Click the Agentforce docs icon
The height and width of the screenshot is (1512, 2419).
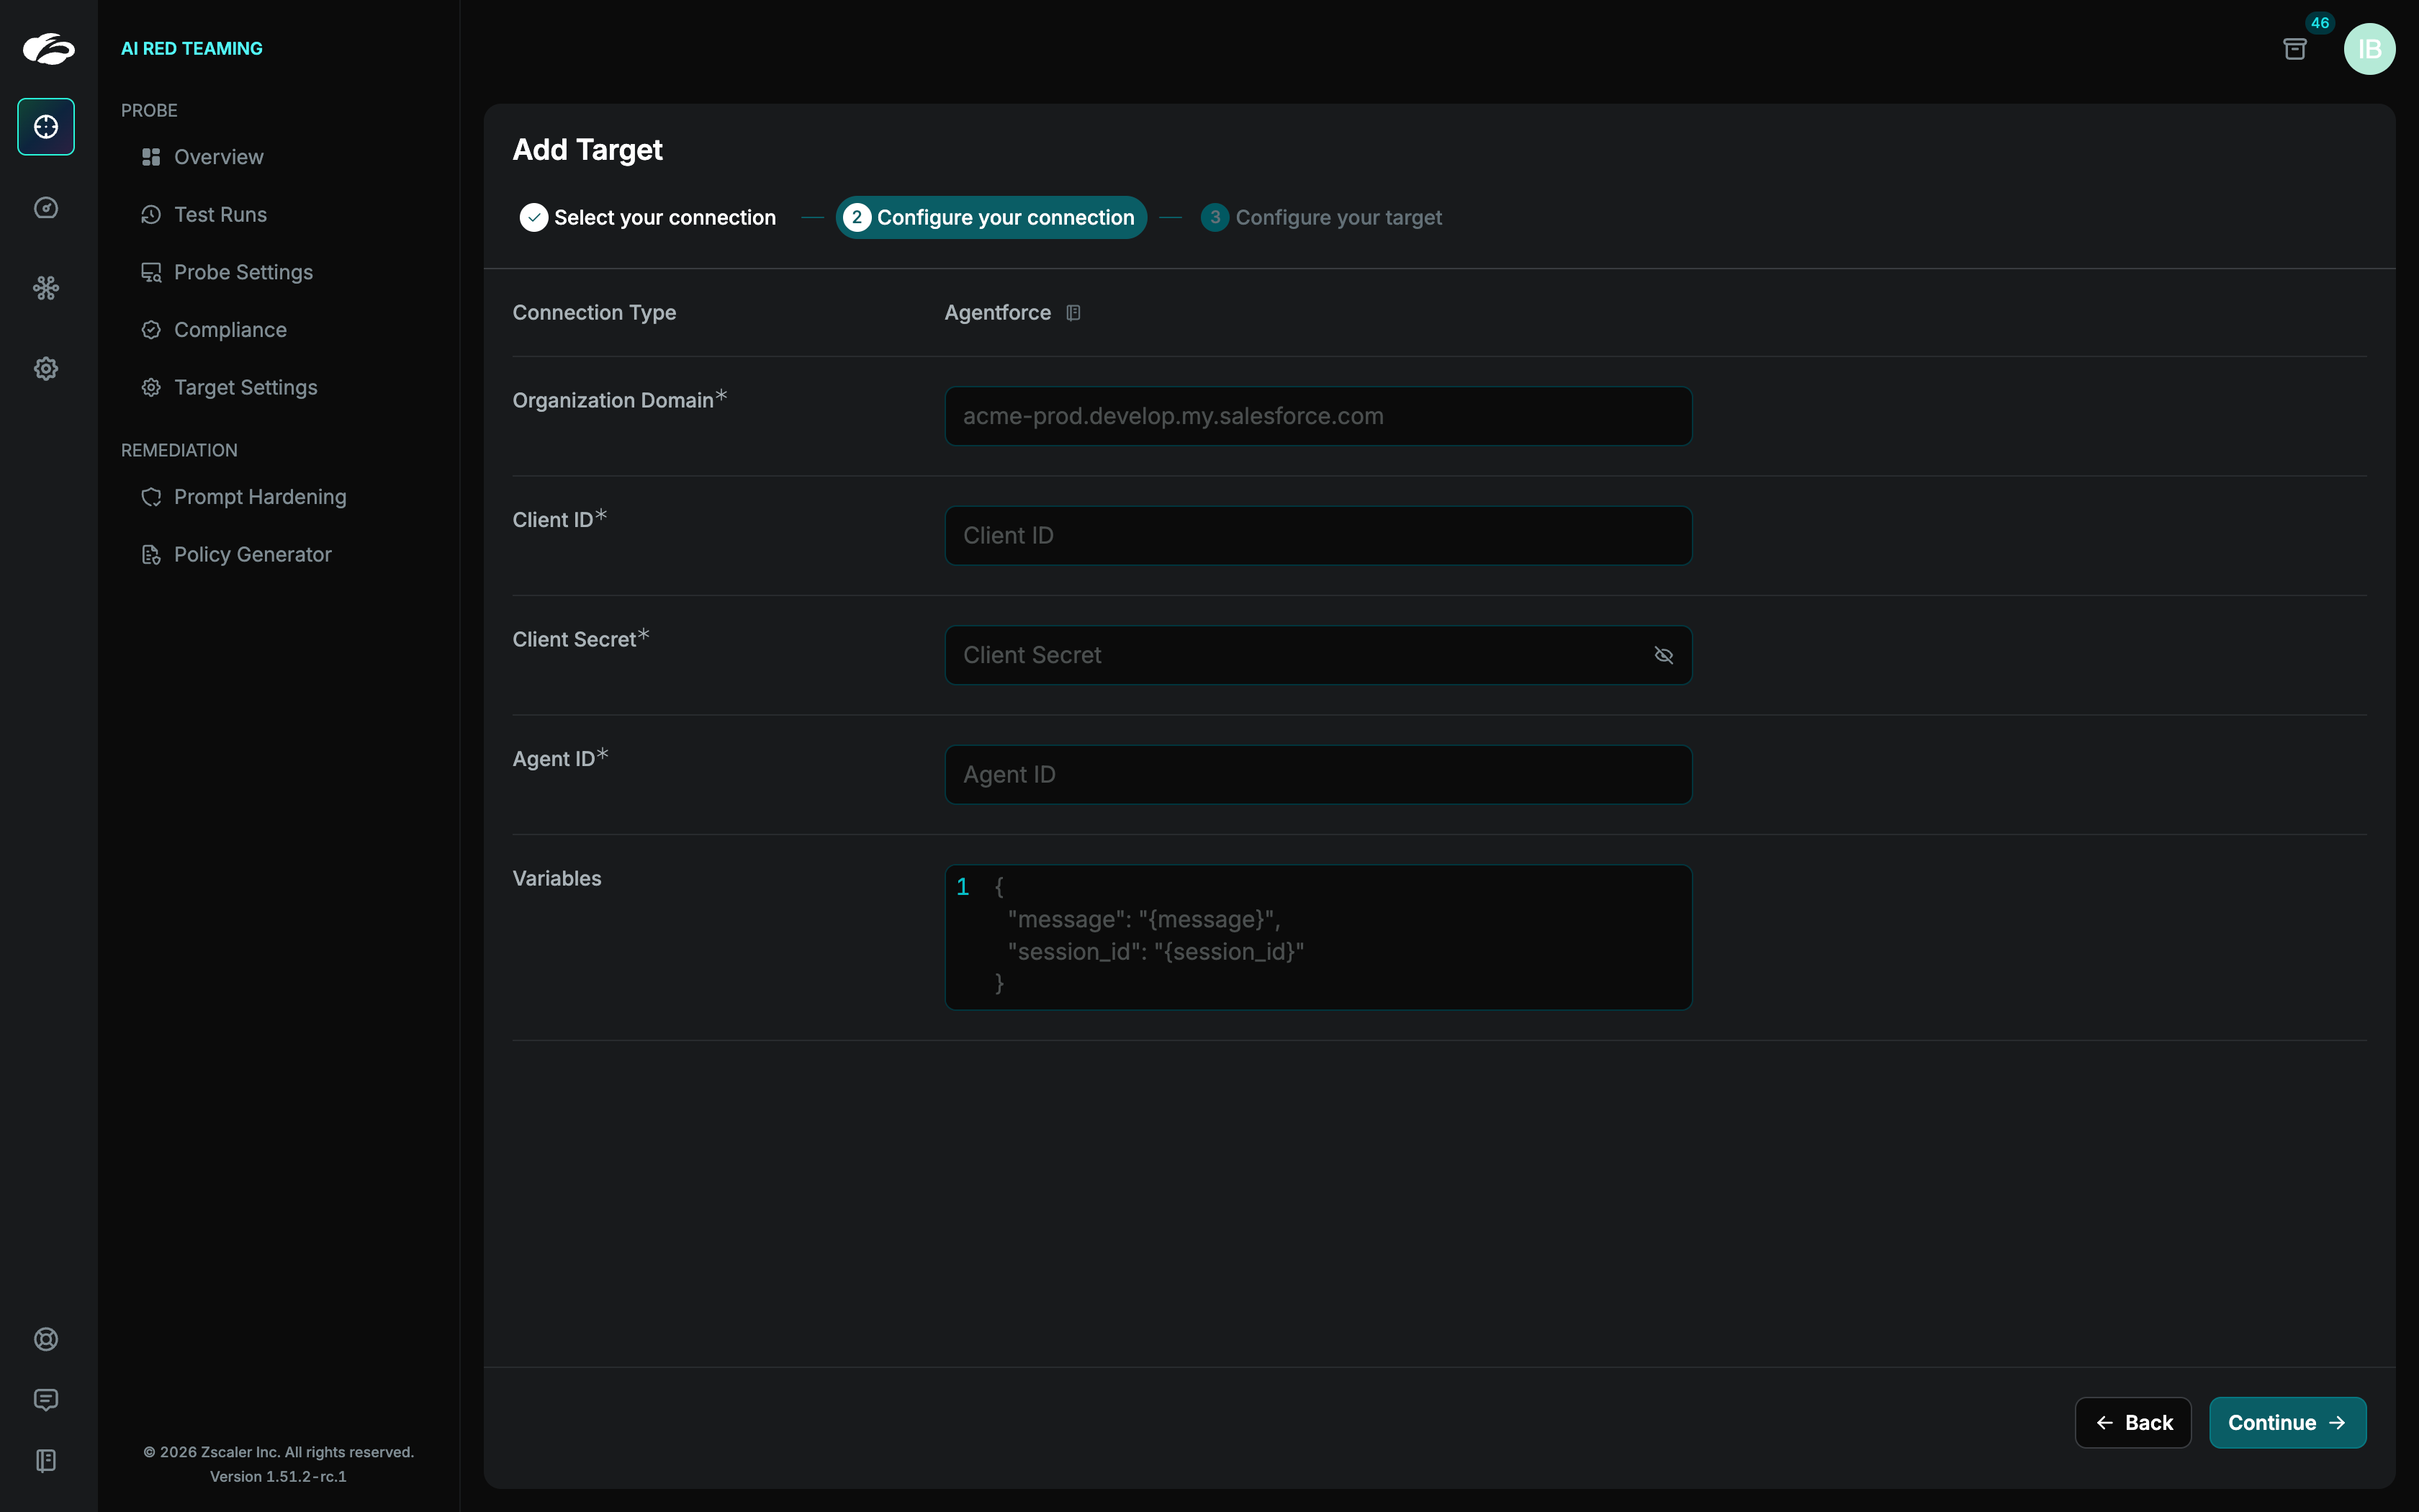pyautogui.click(x=1073, y=313)
